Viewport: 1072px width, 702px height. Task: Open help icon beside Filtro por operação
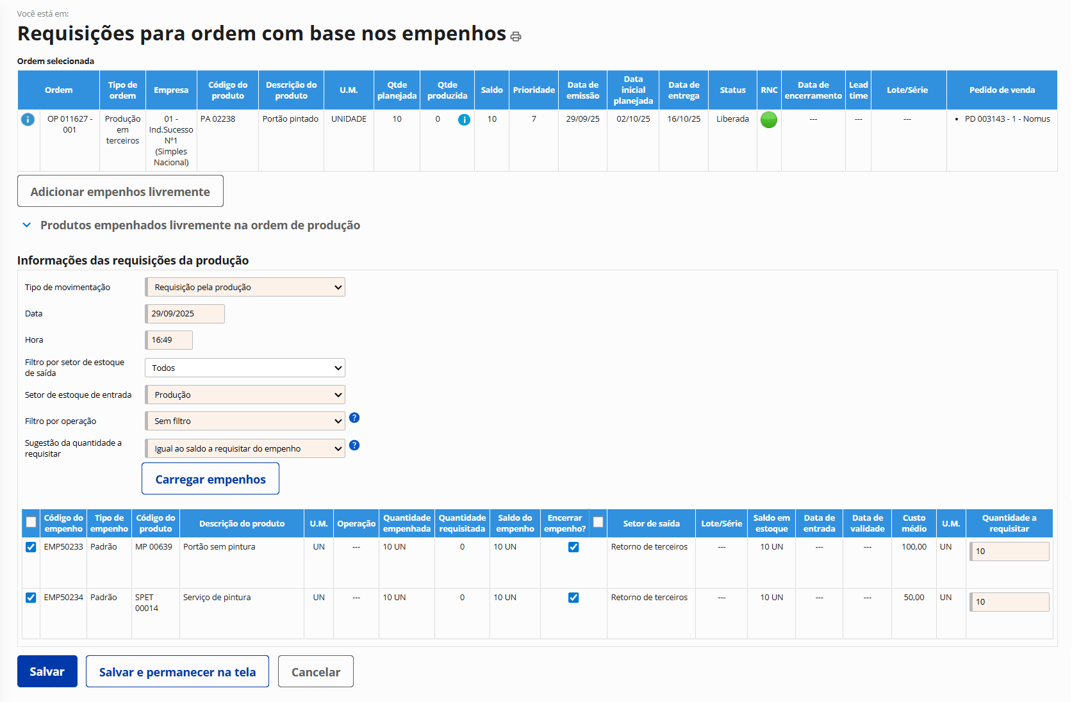[x=354, y=418]
